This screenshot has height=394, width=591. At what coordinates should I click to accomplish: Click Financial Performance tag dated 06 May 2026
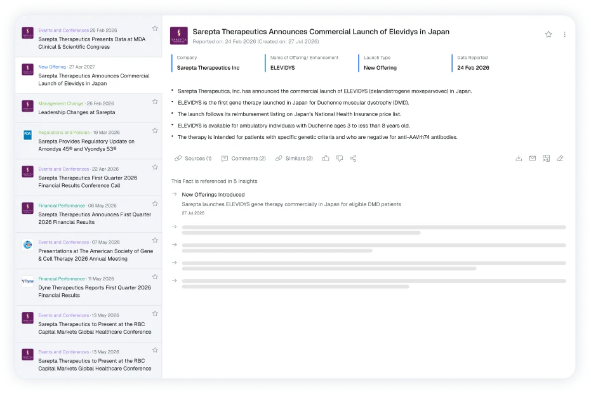pyautogui.click(x=62, y=206)
